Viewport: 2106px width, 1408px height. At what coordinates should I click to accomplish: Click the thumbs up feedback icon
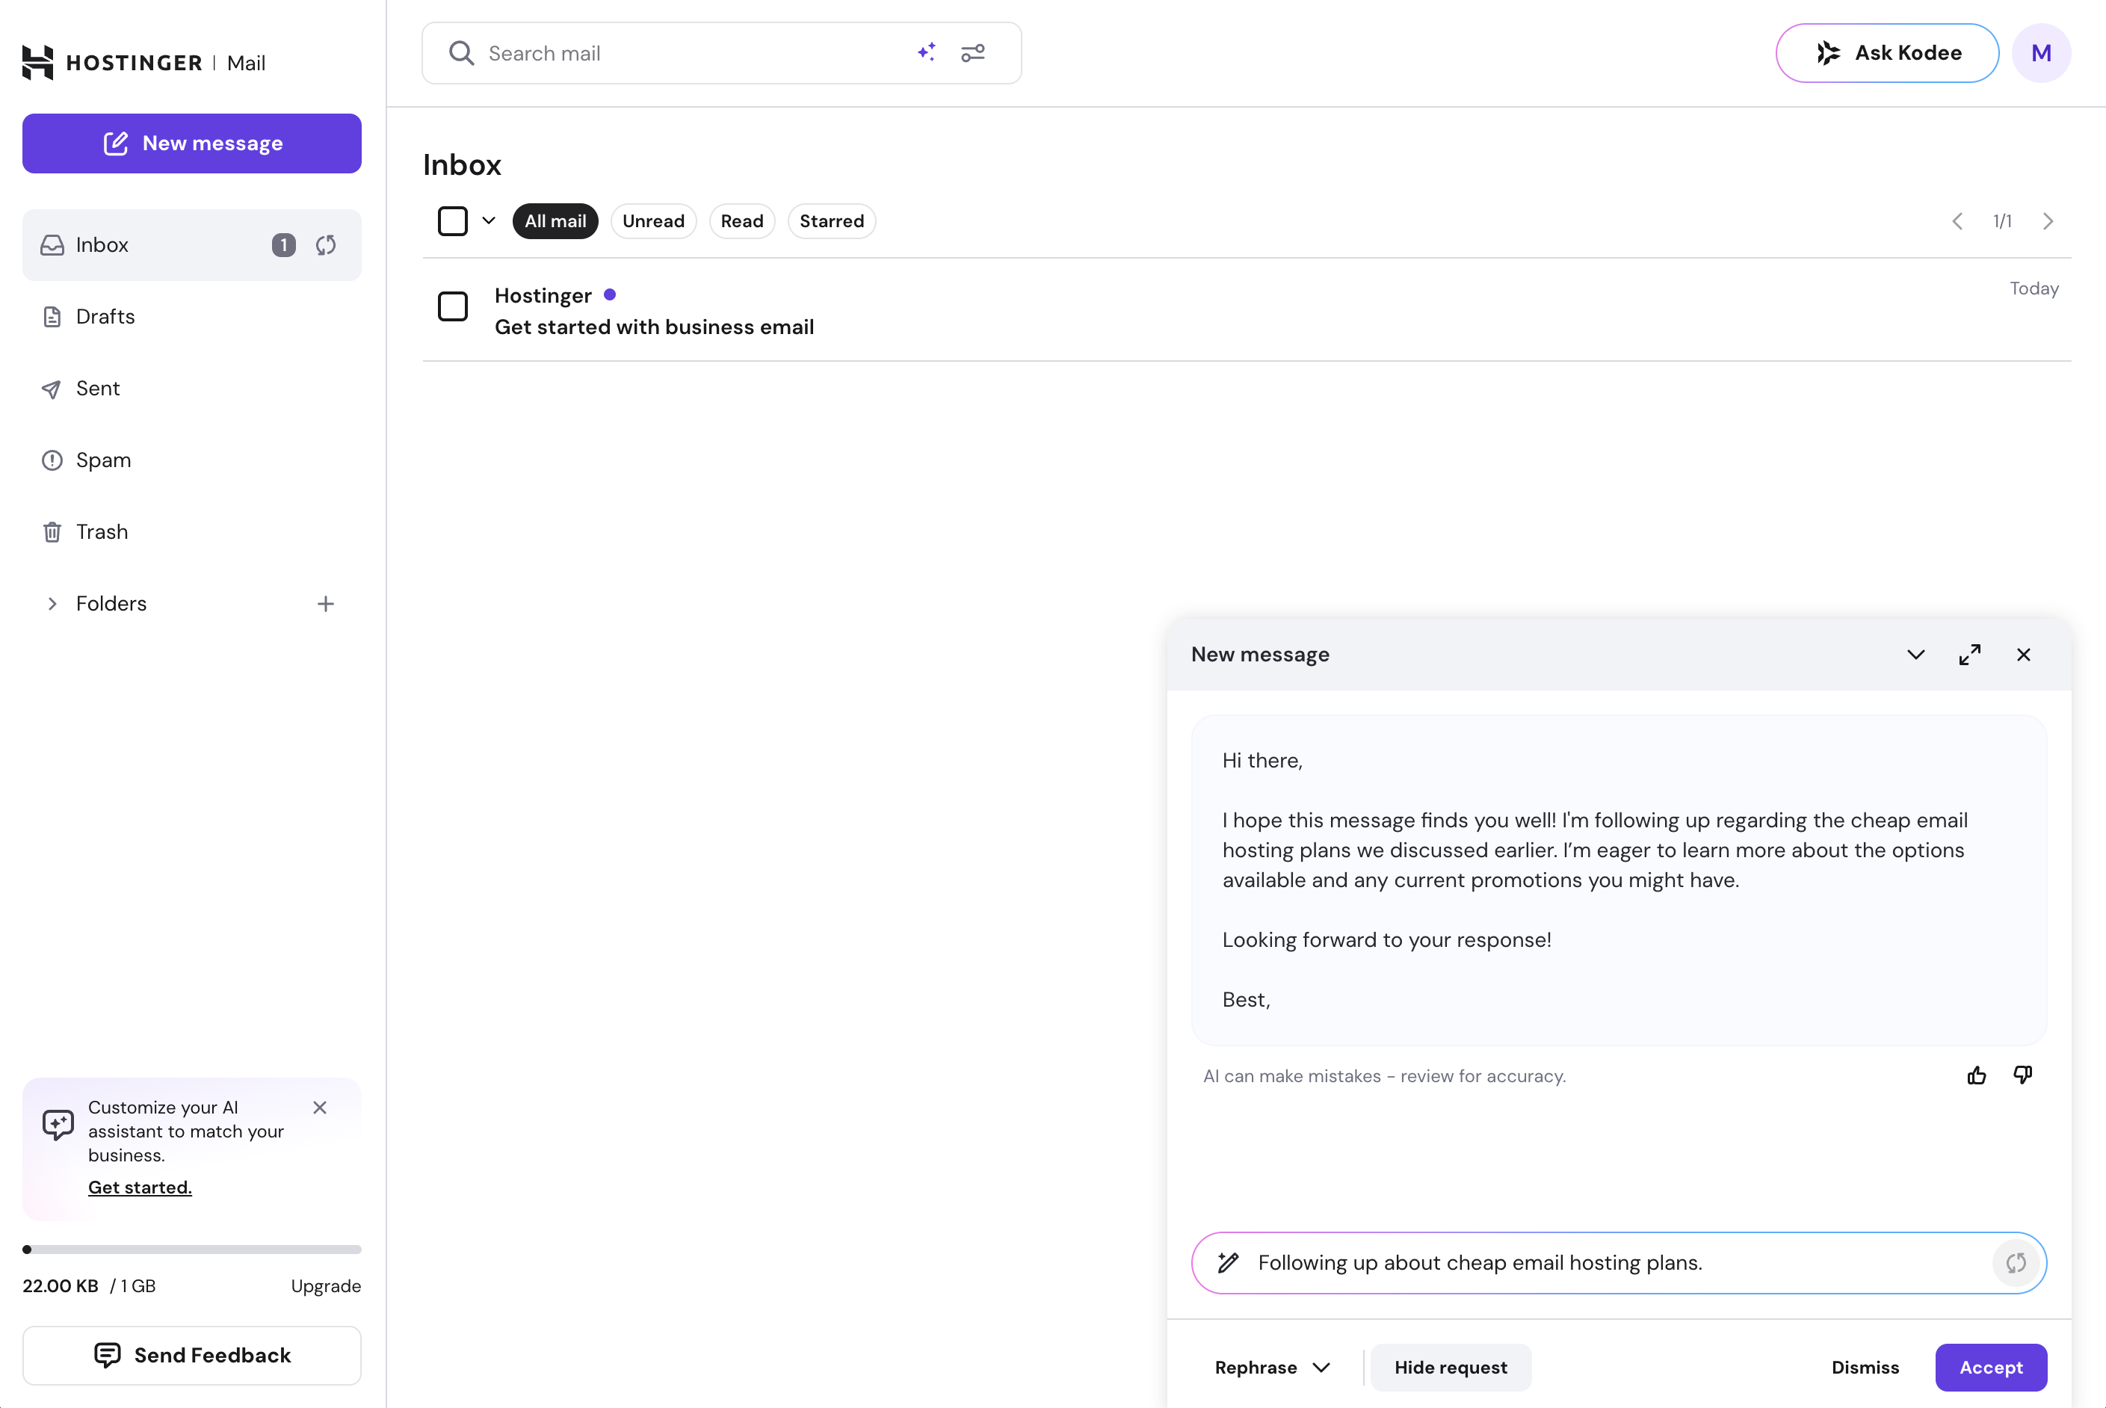click(1976, 1075)
